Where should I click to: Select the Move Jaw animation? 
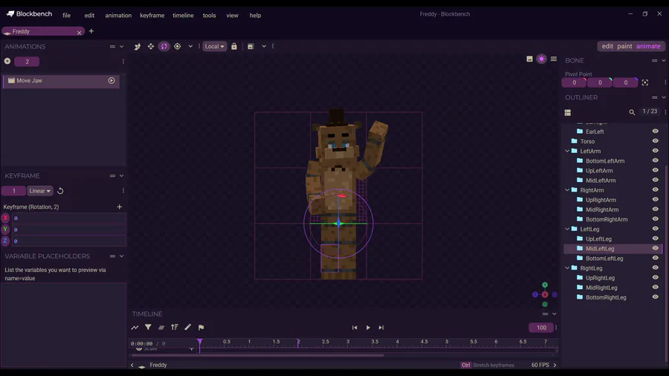pos(61,80)
